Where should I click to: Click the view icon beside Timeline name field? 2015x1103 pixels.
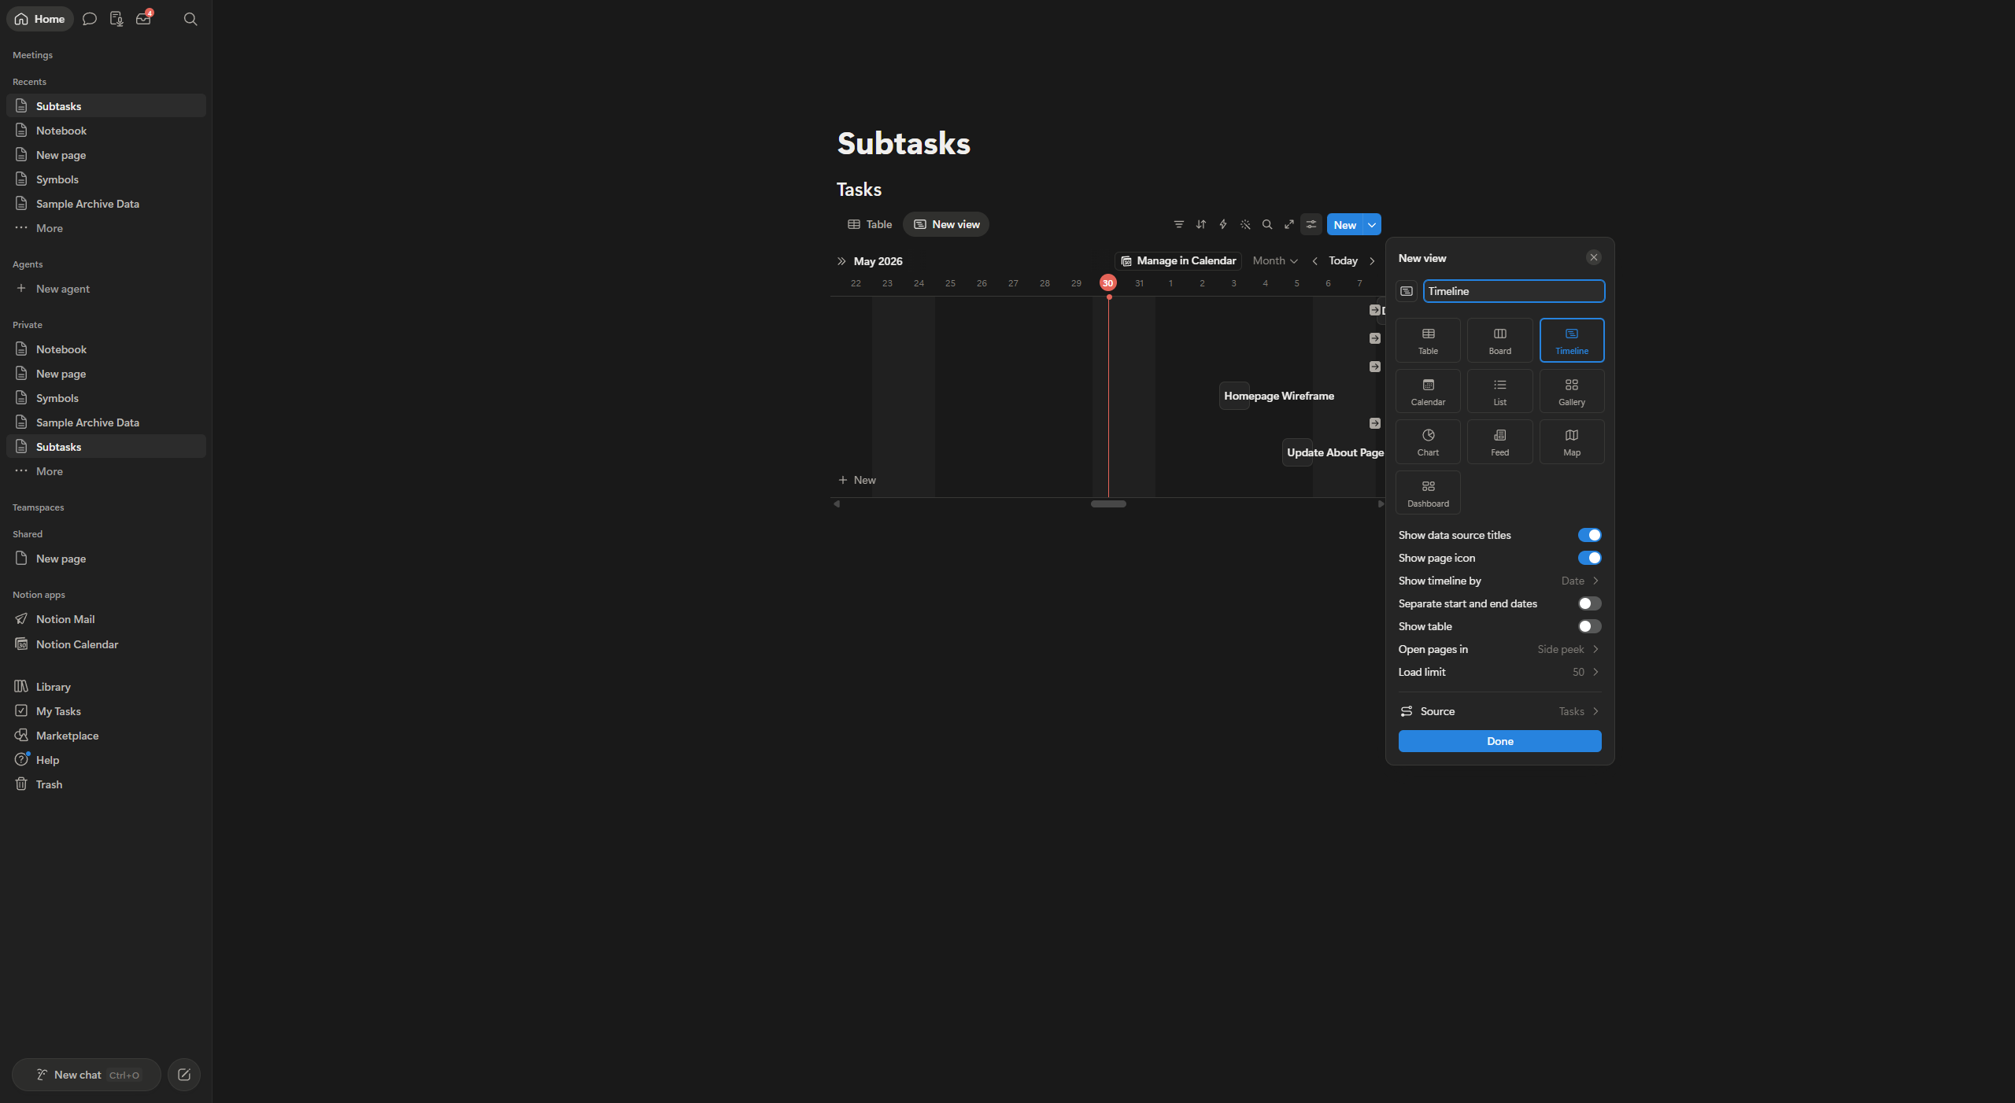(1407, 291)
